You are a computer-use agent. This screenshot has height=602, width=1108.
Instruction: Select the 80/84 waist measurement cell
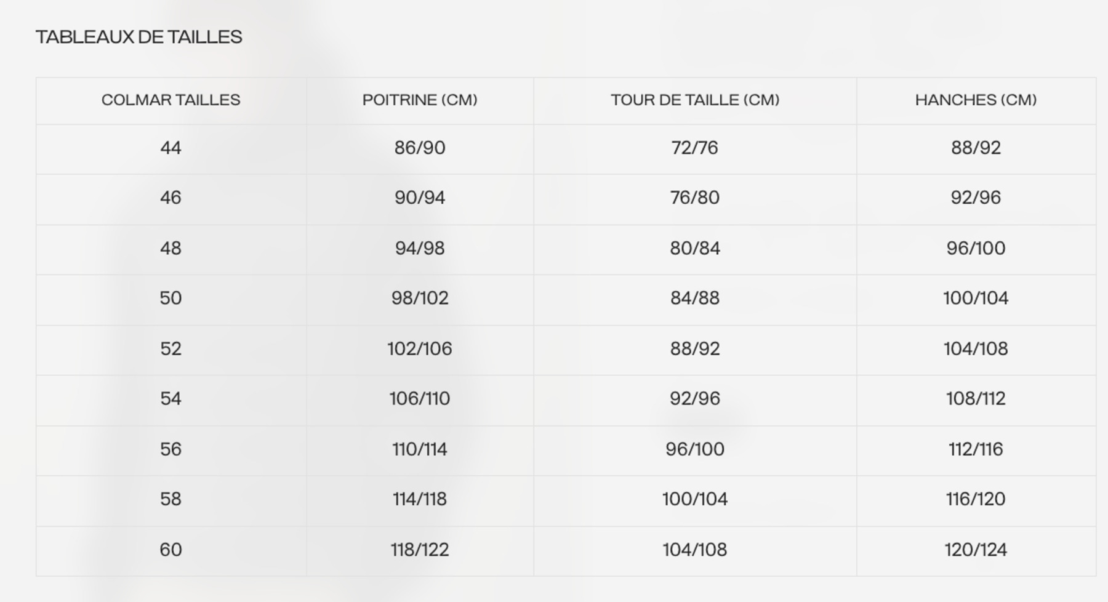coord(695,249)
